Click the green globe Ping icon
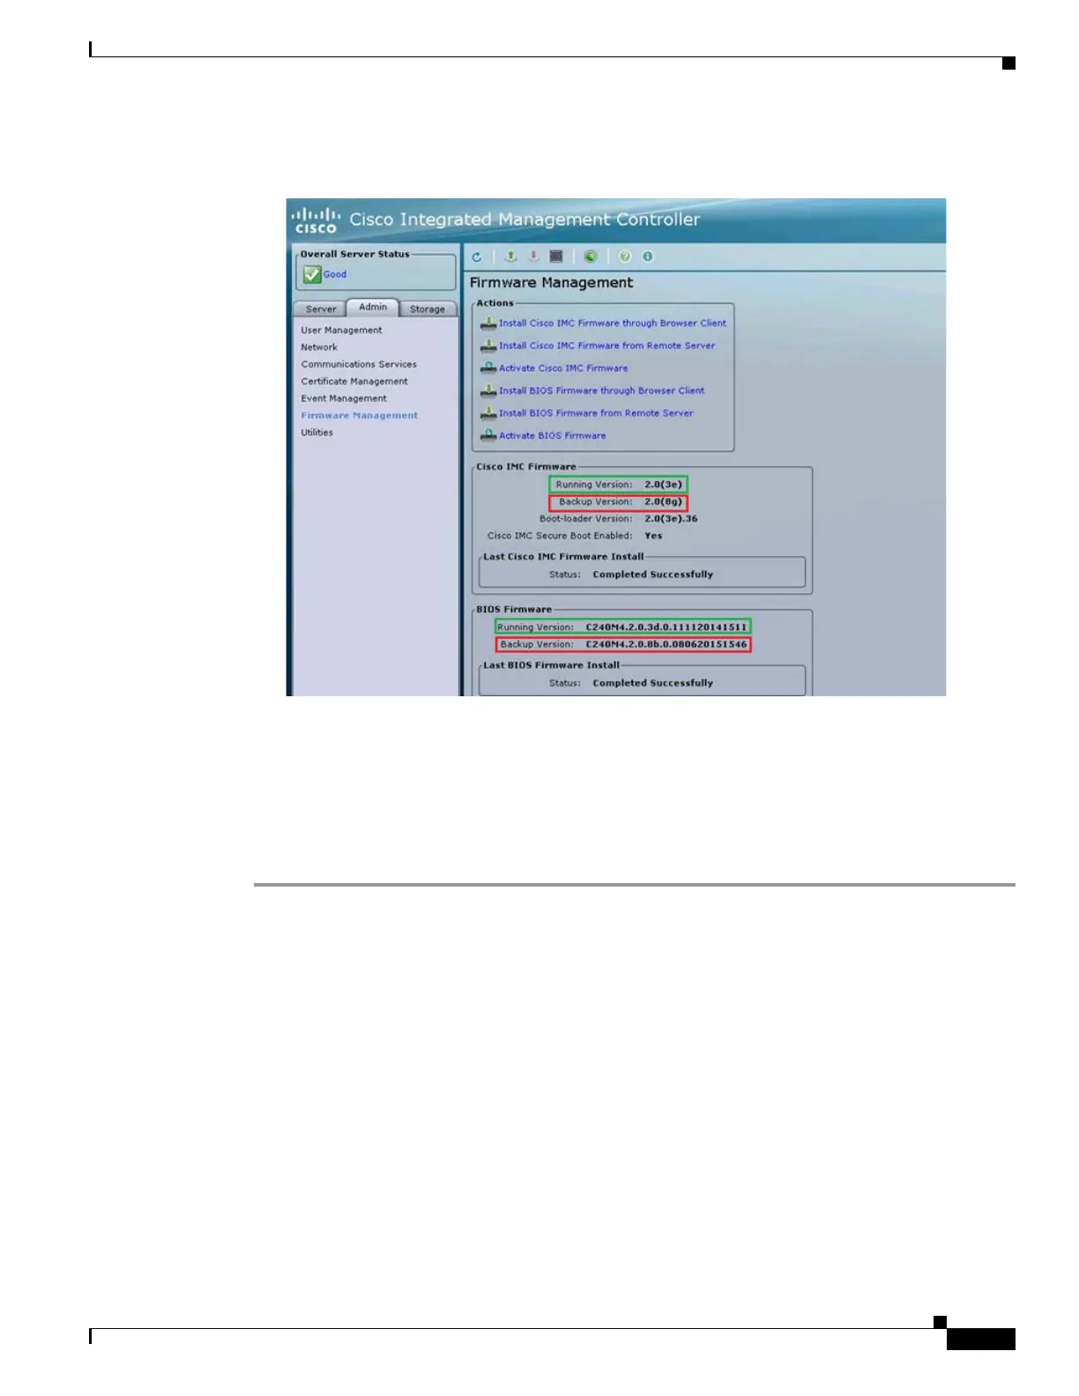 tap(591, 256)
